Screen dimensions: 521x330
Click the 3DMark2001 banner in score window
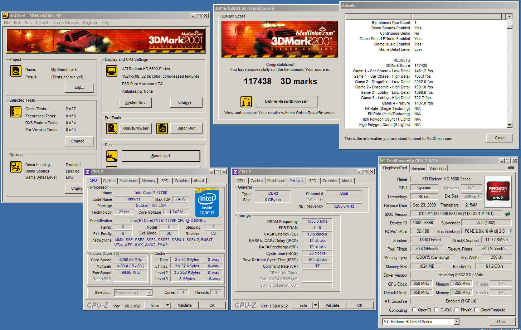click(x=279, y=39)
